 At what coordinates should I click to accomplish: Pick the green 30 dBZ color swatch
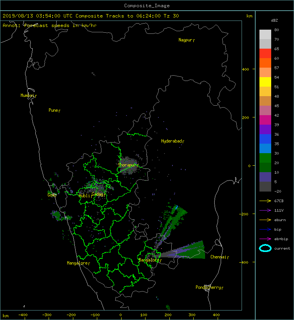point(265,158)
